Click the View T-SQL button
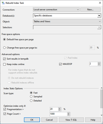The image size is (103, 124). click(x=71, y=120)
